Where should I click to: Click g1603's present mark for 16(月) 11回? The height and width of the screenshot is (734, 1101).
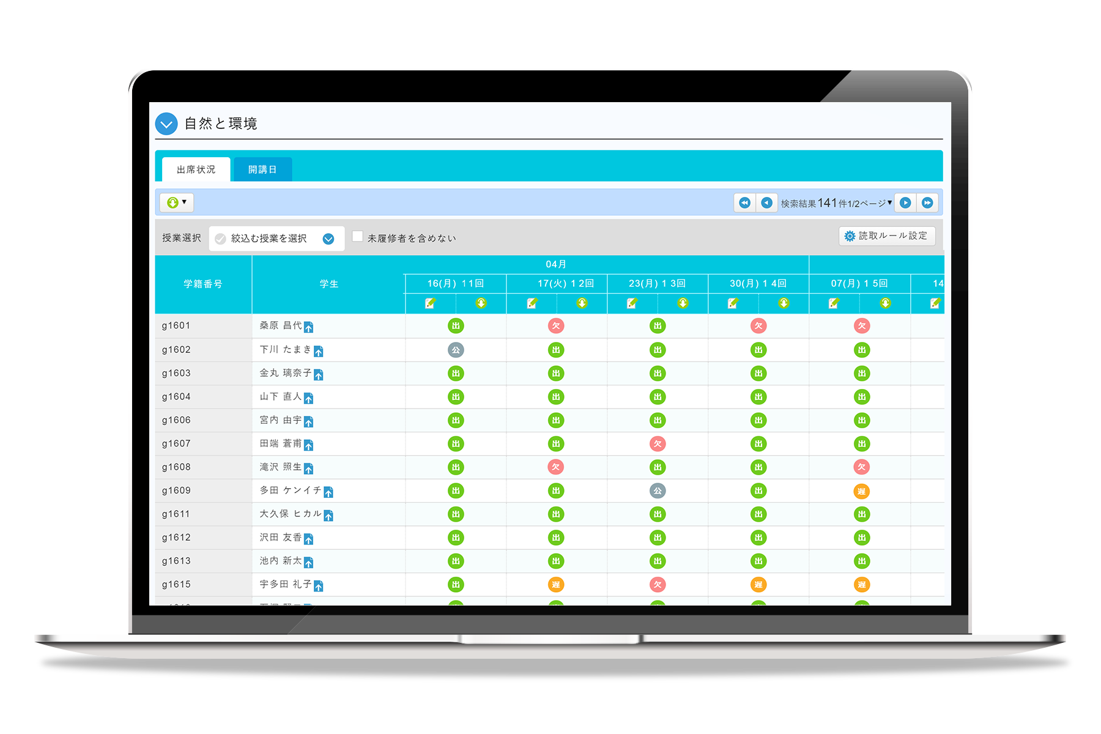pyautogui.click(x=456, y=373)
